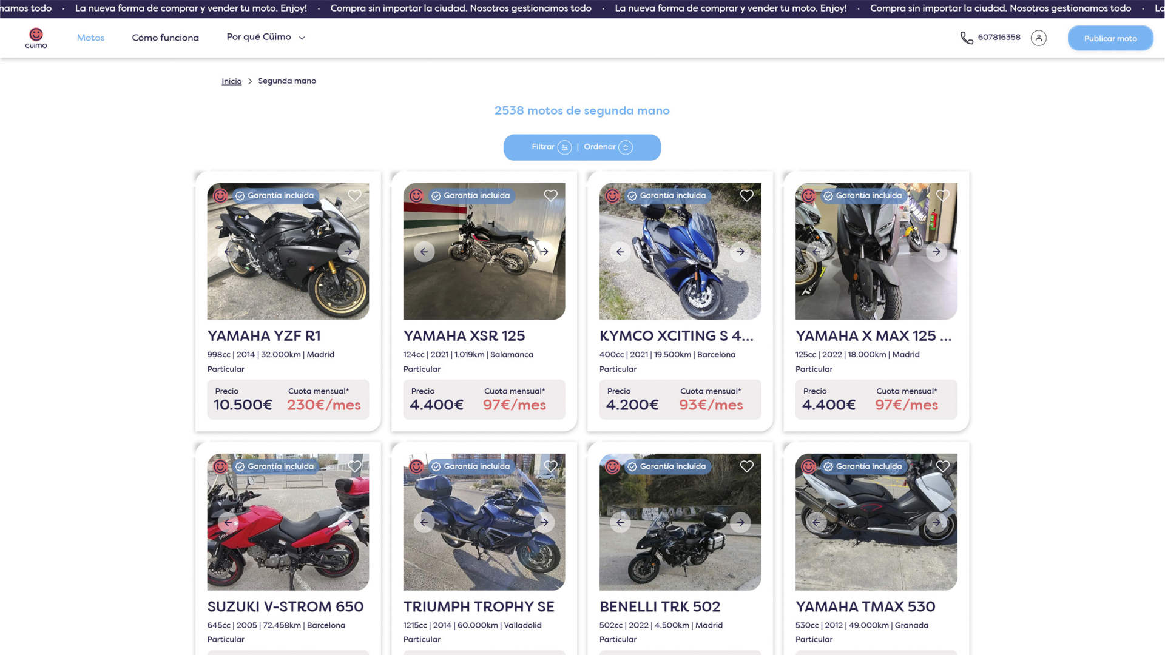Show next photo of Yamaha YZF R1
1165x655 pixels.
pos(348,251)
